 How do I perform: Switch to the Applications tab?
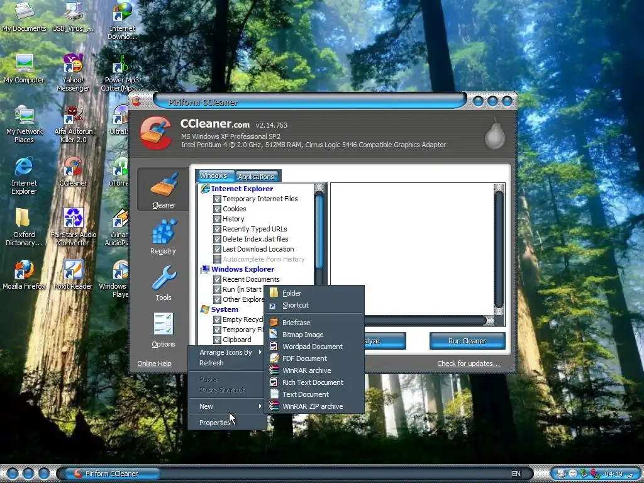(256, 177)
